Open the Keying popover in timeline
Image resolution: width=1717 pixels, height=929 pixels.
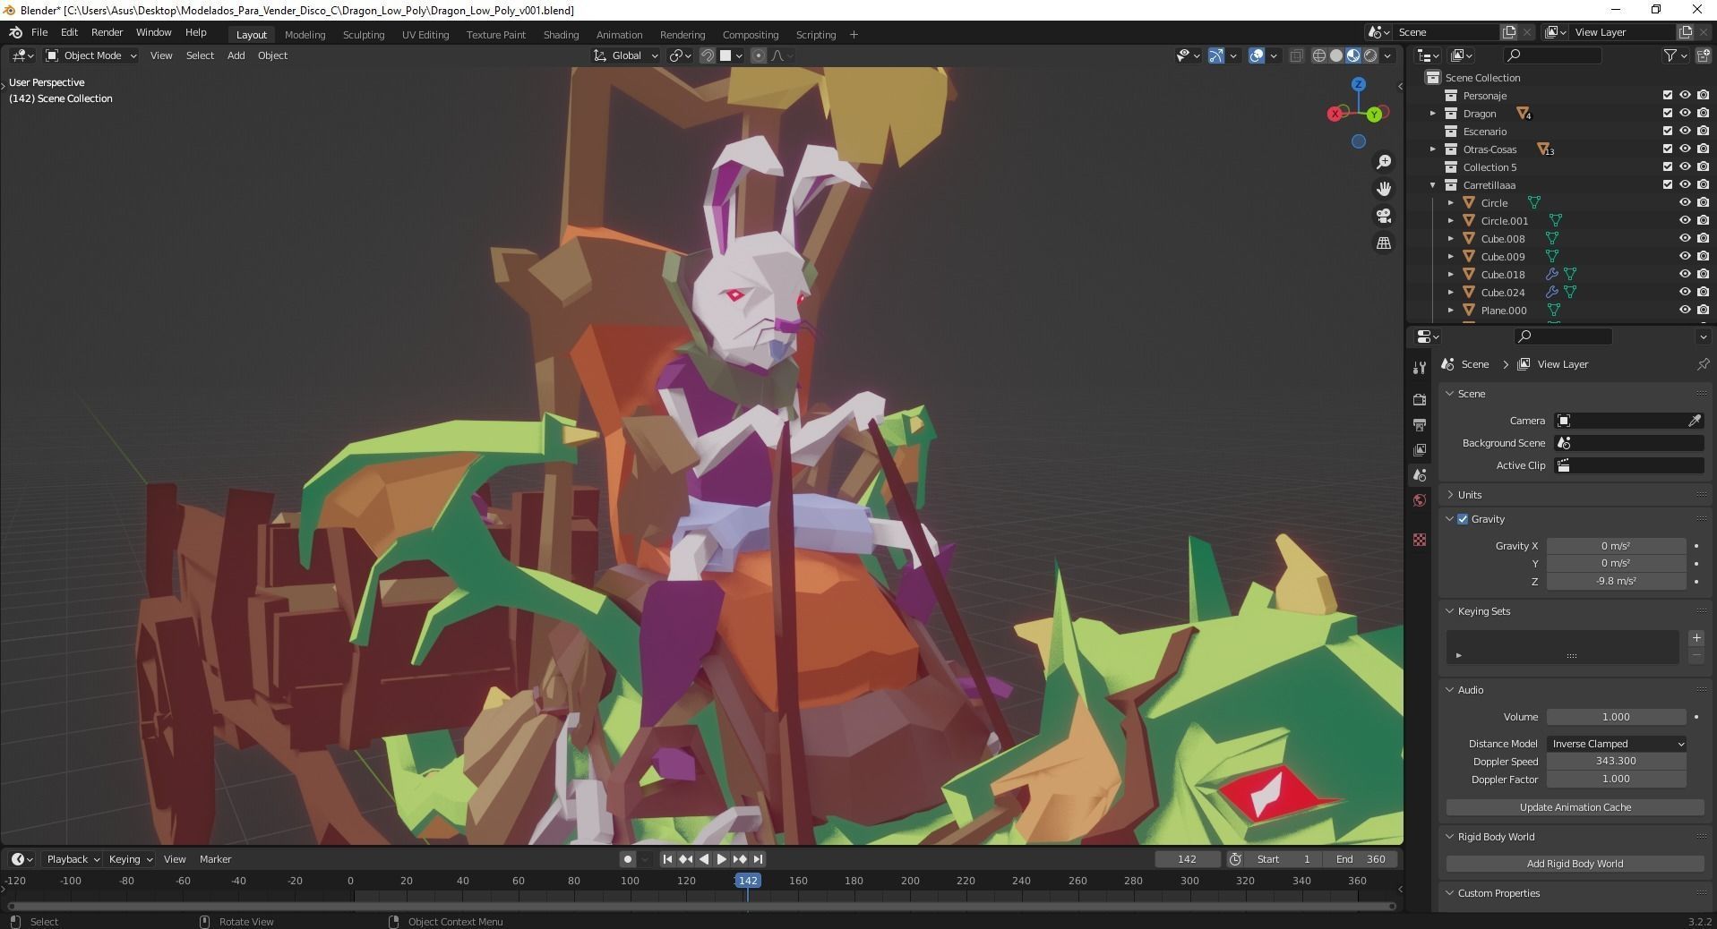click(130, 859)
